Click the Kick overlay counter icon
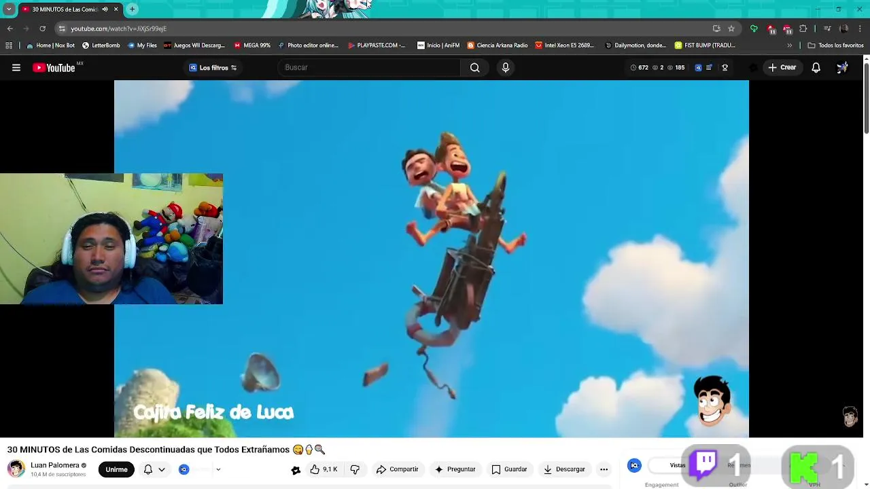 pos(803,467)
